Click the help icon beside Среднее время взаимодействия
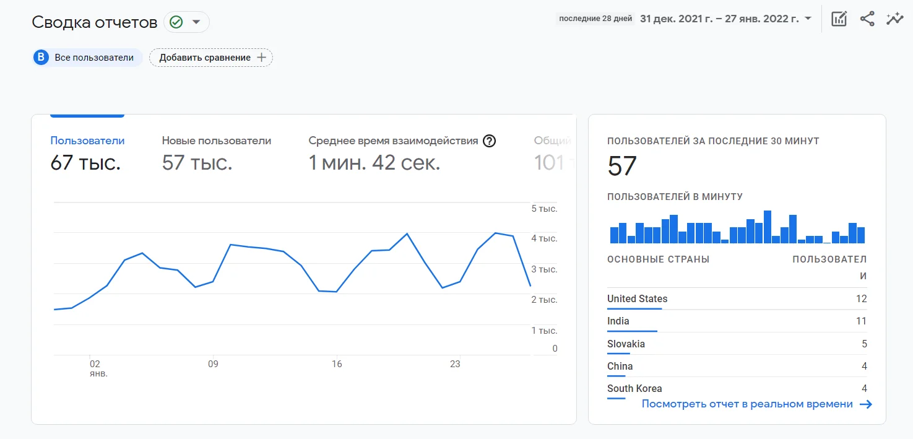 (489, 141)
